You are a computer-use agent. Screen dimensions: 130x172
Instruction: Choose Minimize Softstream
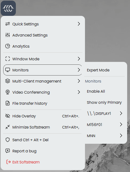tap(43, 127)
